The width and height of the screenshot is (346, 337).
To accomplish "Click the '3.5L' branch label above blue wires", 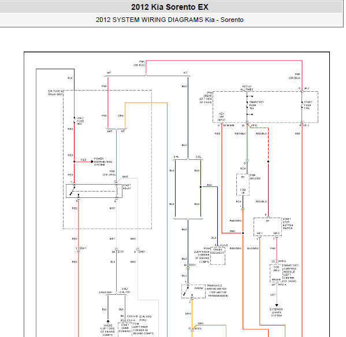I will [x=198, y=157].
